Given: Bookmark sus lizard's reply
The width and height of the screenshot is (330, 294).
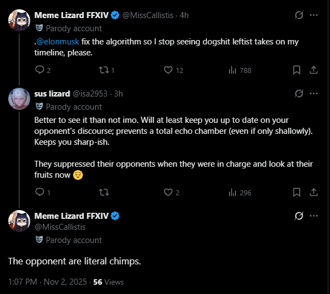Looking at the screenshot, I should pos(297,192).
